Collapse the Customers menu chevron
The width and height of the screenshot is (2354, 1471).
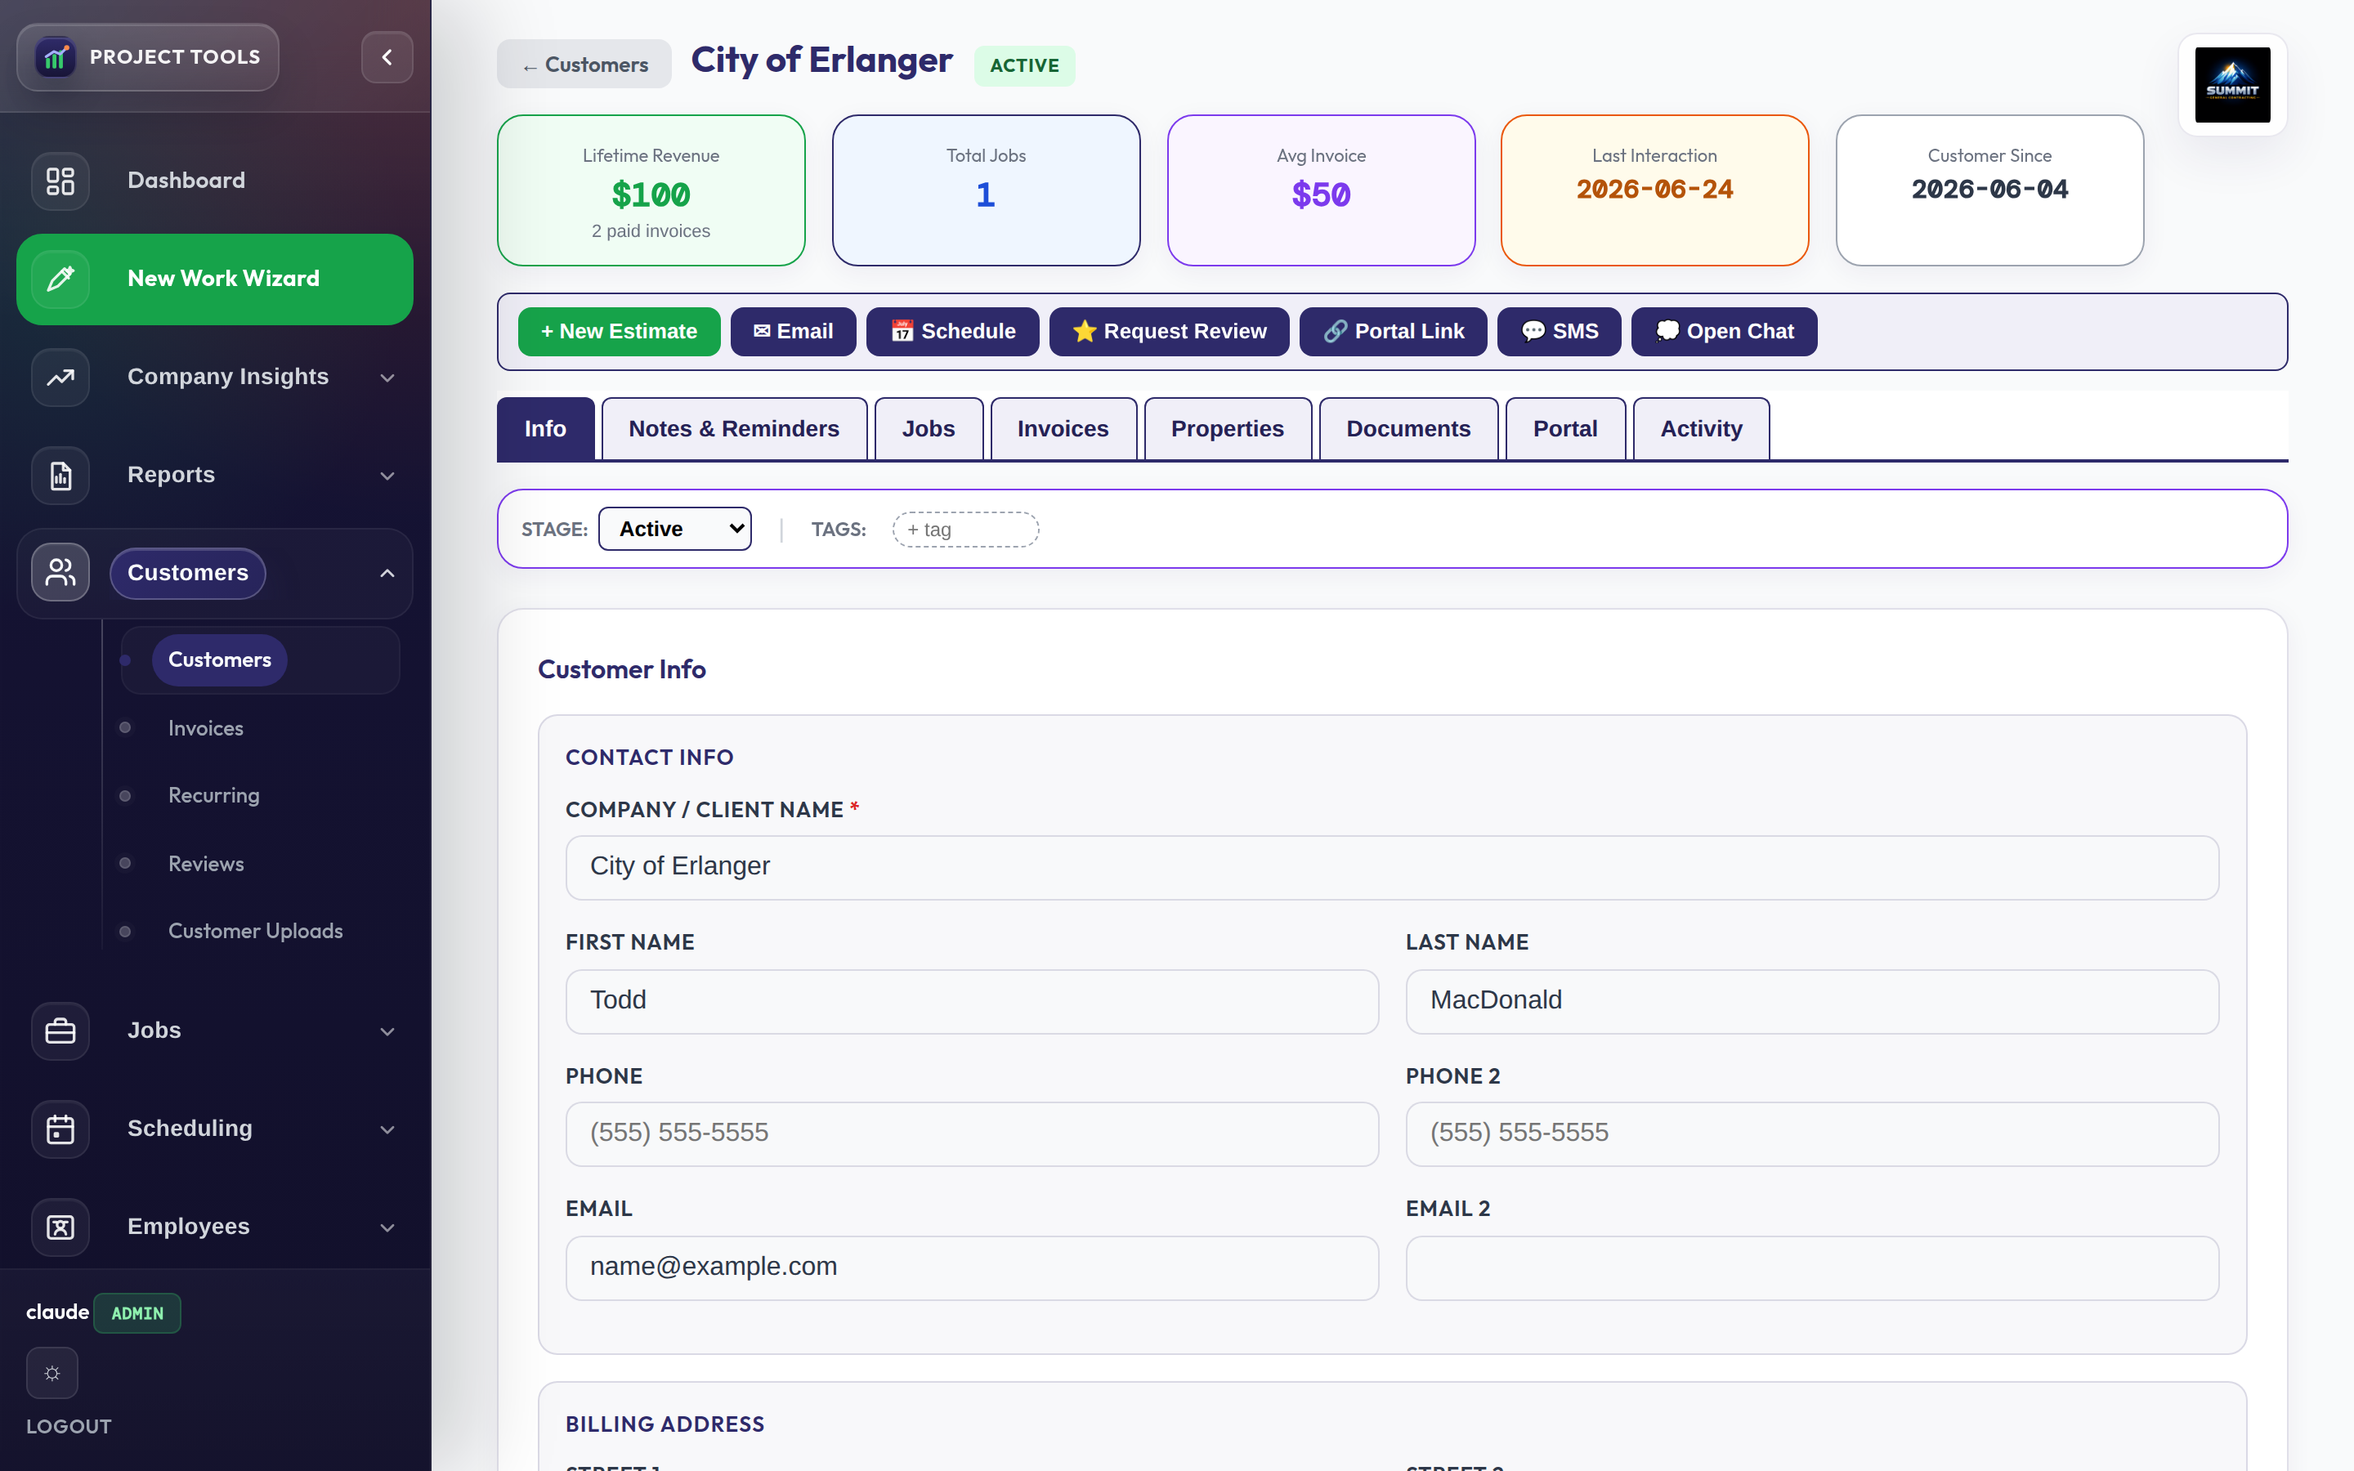(387, 573)
